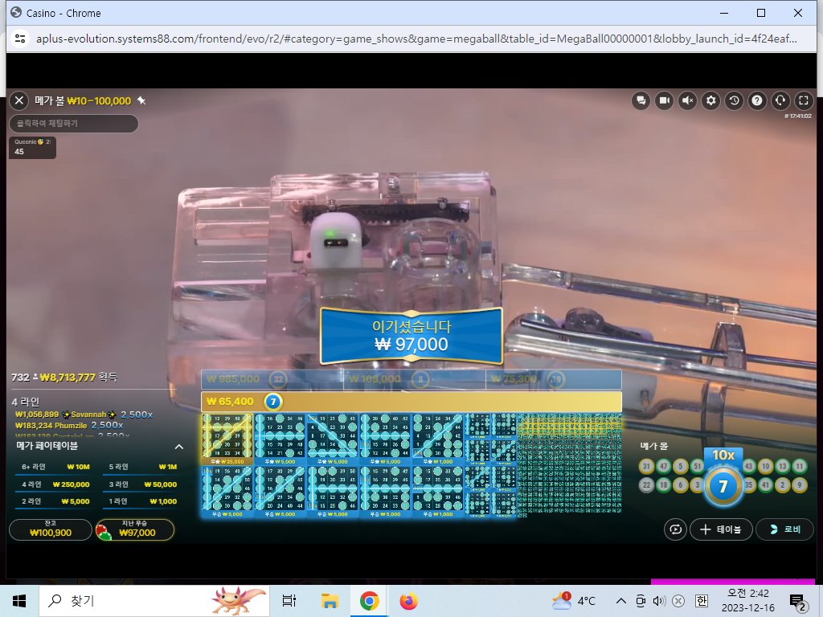The height and width of the screenshot is (617, 823).
Task: Click the 732 ₩8,713,777 획득 winners text
Action: tap(64, 378)
